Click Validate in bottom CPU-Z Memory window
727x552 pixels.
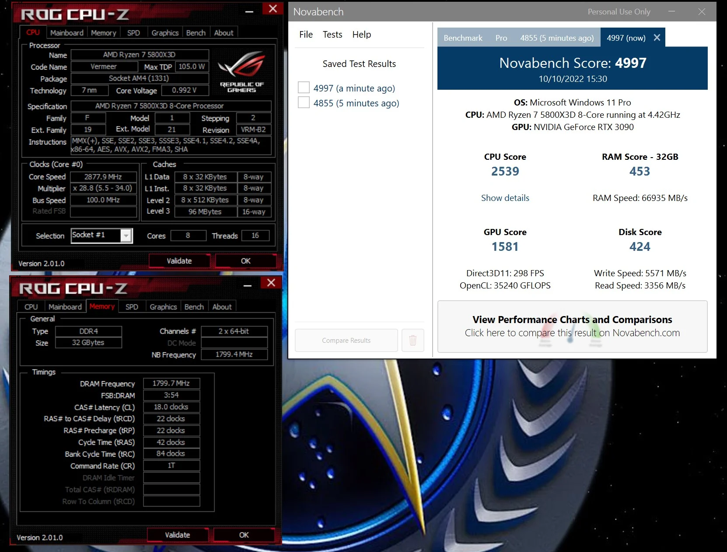pyautogui.click(x=177, y=535)
